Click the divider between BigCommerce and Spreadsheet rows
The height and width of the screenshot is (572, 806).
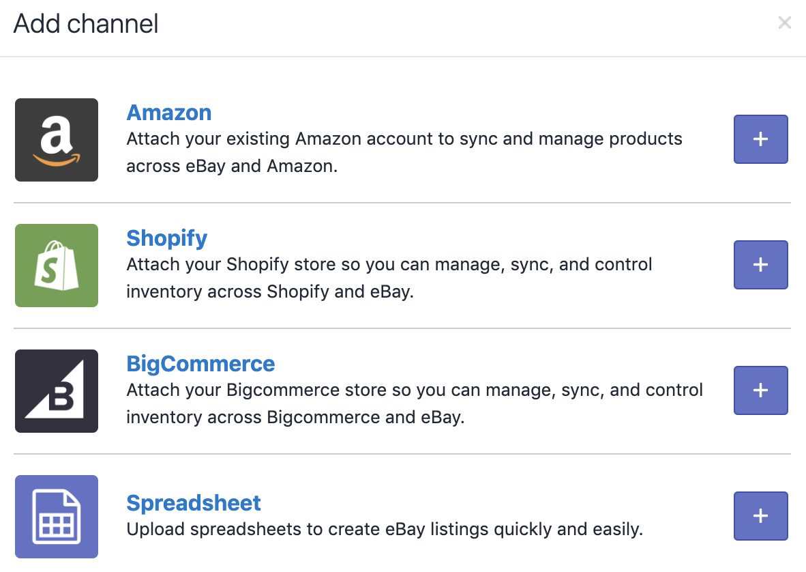402,454
